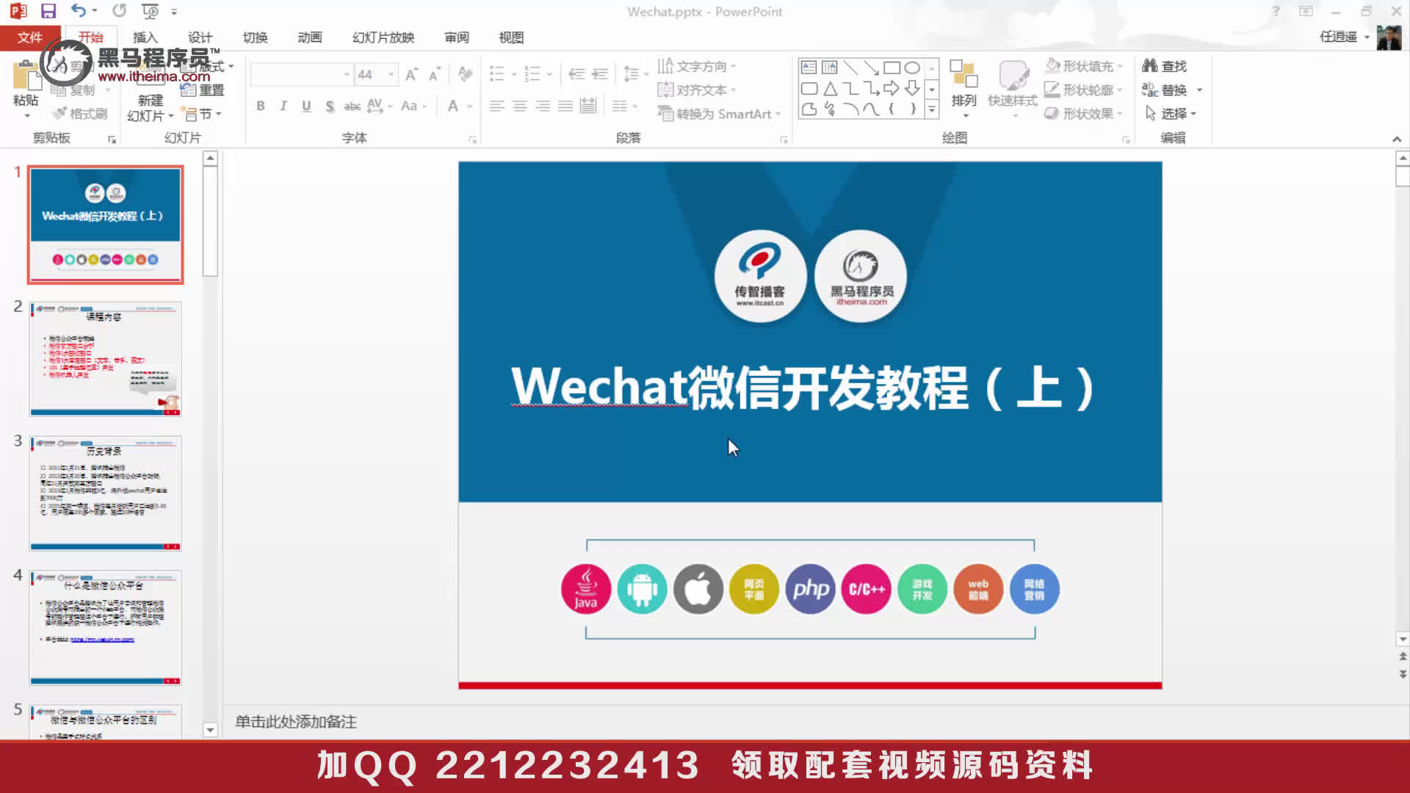Click Convert to SmartArt button
Image resolution: width=1410 pixels, height=793 pixels.
(719, 113)
